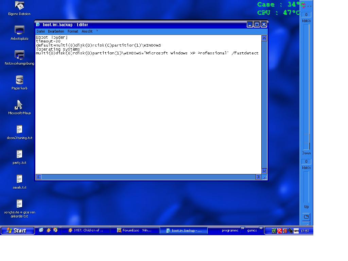Click the white tray icon beside the clock
348x261 pixels.
pos(296,231)
